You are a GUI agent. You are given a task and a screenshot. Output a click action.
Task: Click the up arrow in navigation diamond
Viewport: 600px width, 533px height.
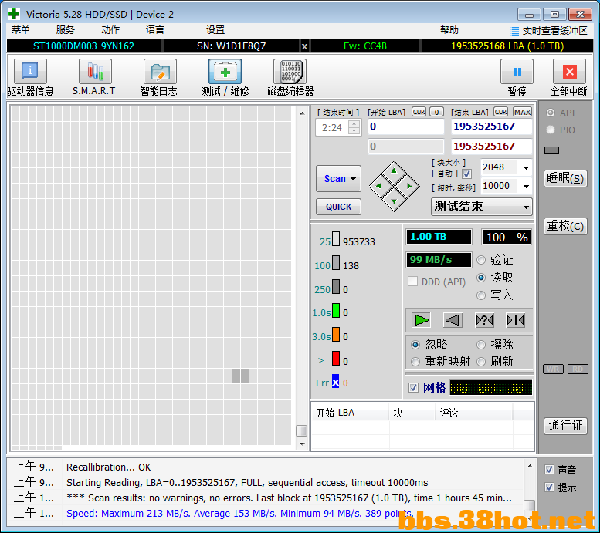(394, 171)
